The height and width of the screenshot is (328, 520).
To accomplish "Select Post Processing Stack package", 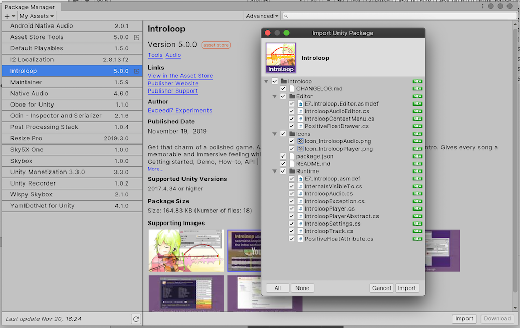I will tap(72, 127).
